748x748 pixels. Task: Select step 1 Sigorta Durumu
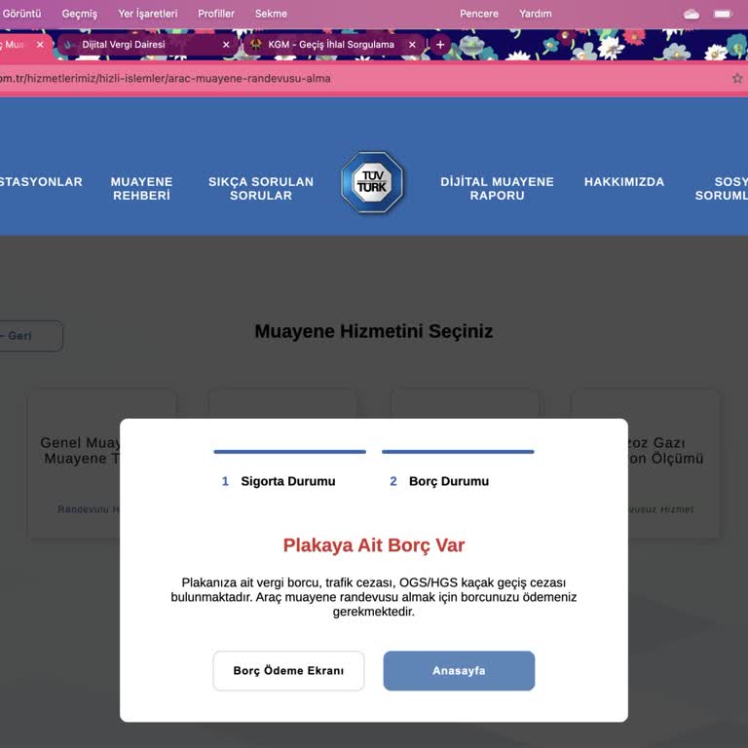[279, 481]
